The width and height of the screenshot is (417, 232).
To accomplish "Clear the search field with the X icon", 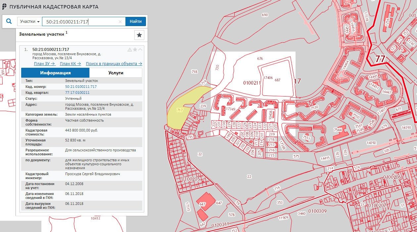I will [120, 22].
